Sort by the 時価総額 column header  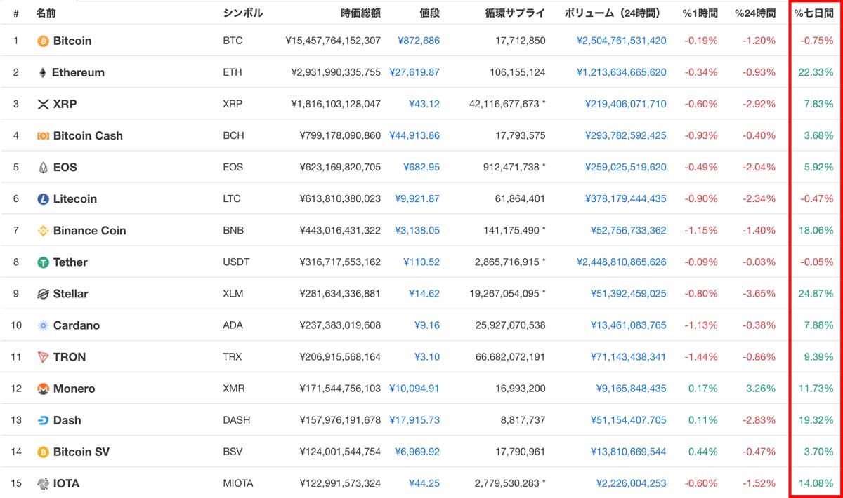point(360,13)
